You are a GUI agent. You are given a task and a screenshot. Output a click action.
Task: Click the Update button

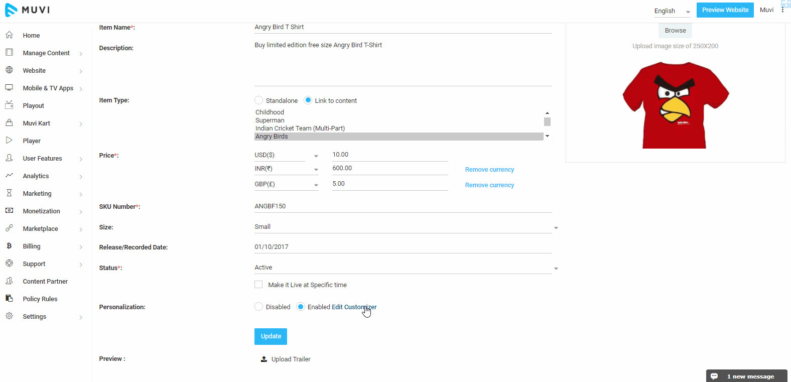(271, 336)
